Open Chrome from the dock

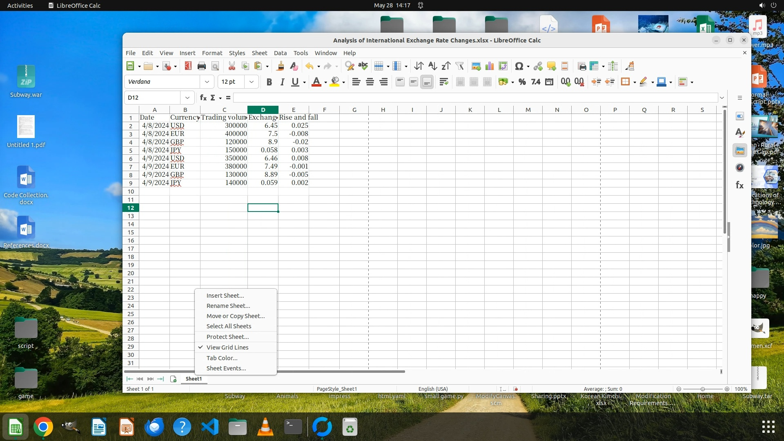click(43, 428)
